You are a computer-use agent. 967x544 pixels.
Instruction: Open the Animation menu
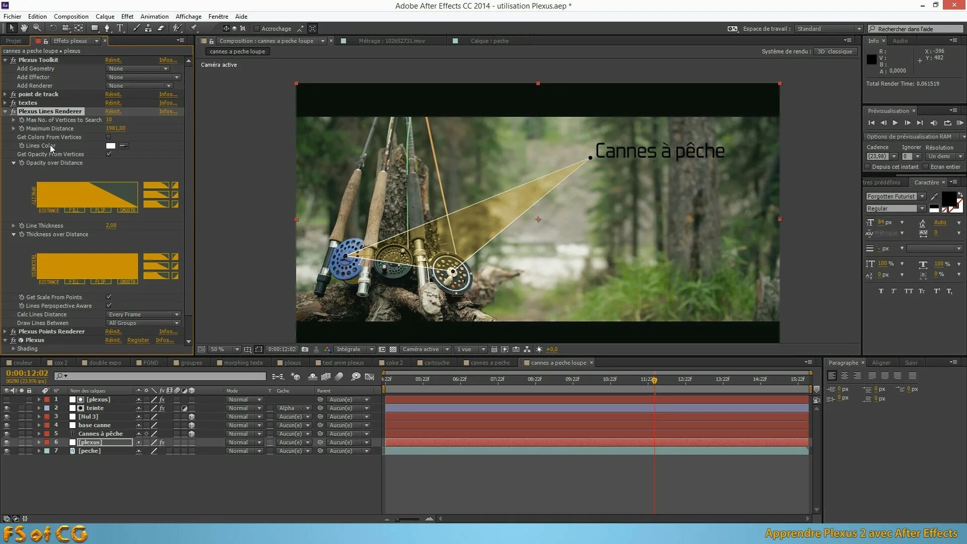click(154, 16)
